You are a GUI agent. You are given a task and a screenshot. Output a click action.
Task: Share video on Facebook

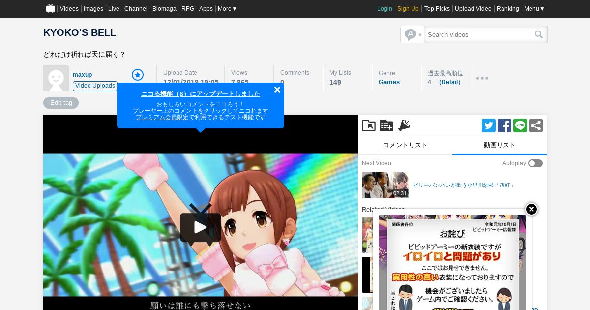pyautogui.click(x=504, y=125)
